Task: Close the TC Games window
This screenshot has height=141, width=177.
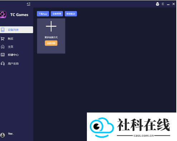Action: tap(173, 4)
